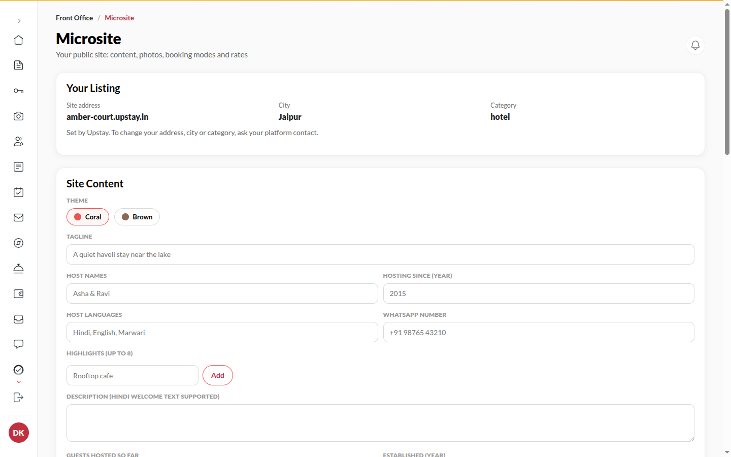Screen dimensions: 731x457
Task: Select the Coral theme
Action: pyautogui.click(x=88, y=217)
